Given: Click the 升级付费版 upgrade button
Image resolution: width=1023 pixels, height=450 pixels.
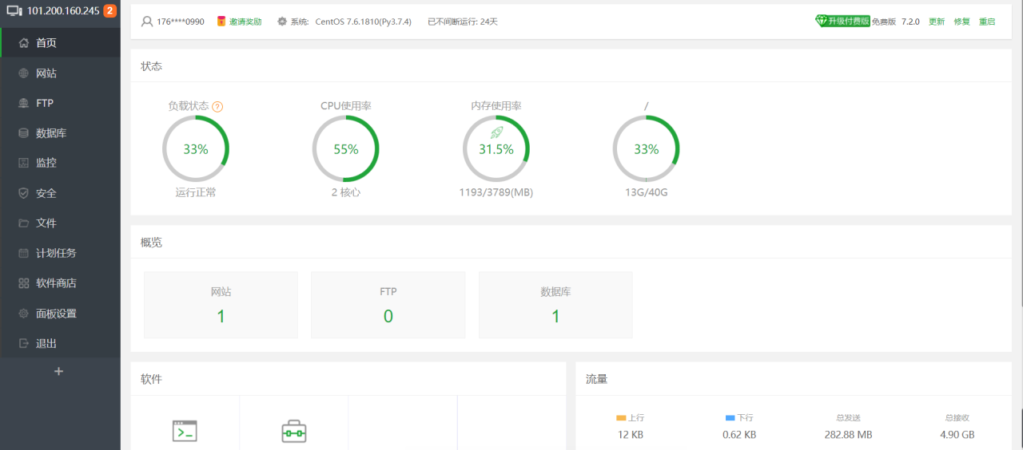Looking at the screenshot, I should coord(842,22).
